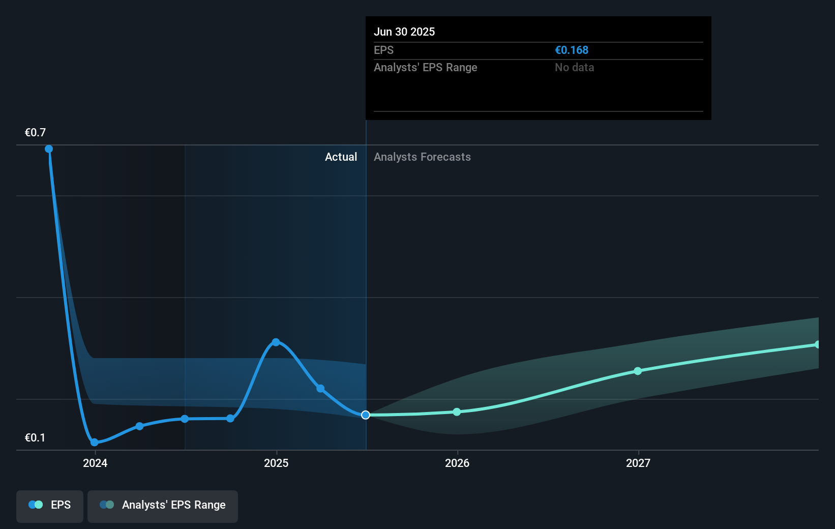Click the €0.7 y-axis label

(x=35, y=133)
